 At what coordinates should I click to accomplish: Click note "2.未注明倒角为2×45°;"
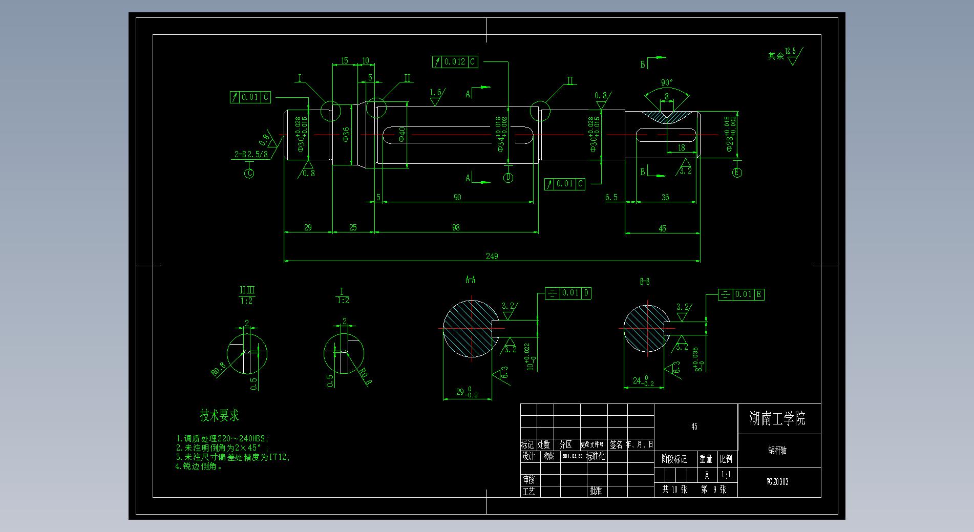tap(222, 448)
